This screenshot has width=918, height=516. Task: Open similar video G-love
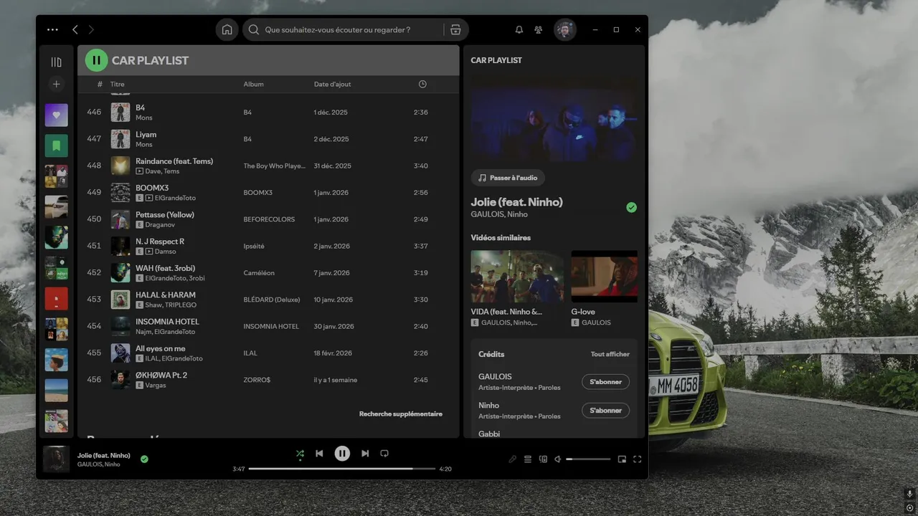604,288
